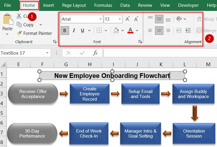Decrease font size with the smaller A icon
This screenshot has width=217, height=147.
tap(136, 19)
